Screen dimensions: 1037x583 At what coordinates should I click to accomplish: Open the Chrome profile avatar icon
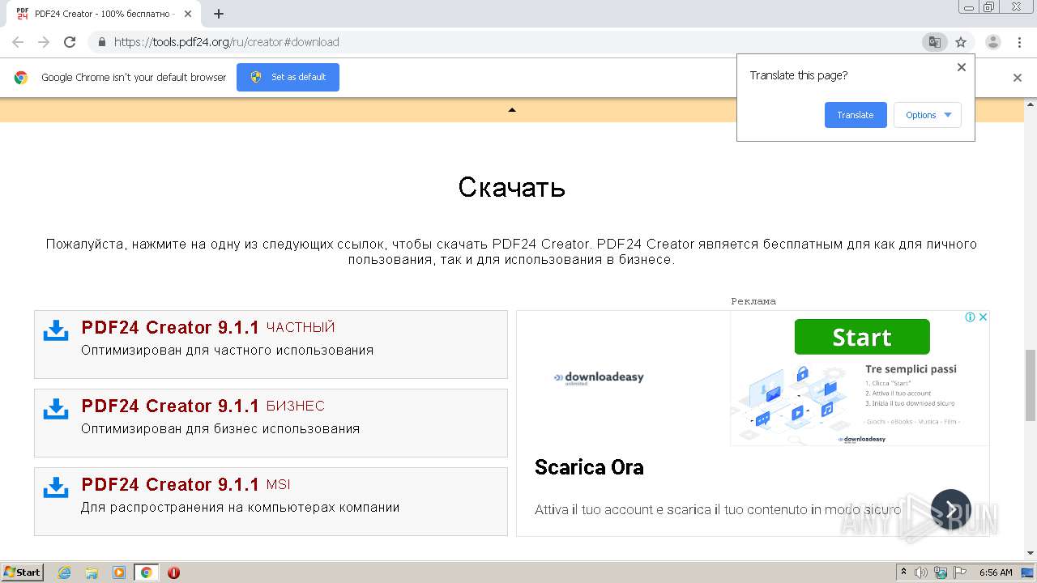coord(993,42)
